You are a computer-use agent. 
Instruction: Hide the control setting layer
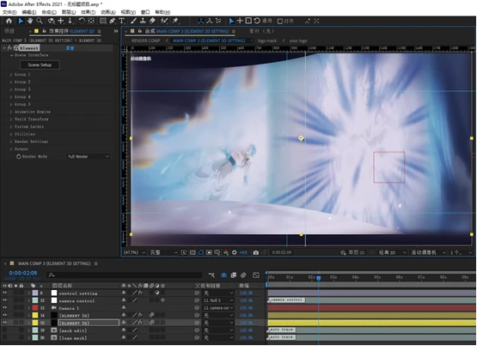coord(5,293)
